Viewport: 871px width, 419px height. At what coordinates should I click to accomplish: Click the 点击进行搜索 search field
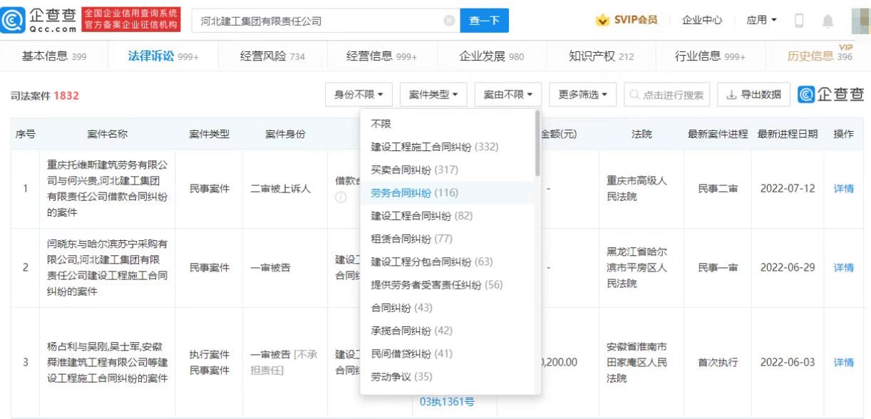pos(667,94)
